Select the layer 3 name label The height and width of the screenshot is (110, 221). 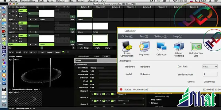tap(17, 20)
